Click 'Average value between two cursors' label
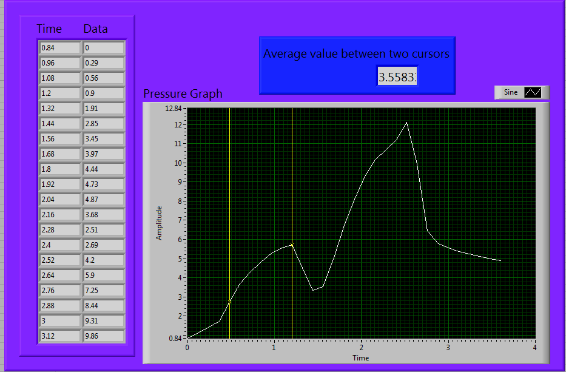Viewport: 566px width, 372px height. (x=356, y=53)
